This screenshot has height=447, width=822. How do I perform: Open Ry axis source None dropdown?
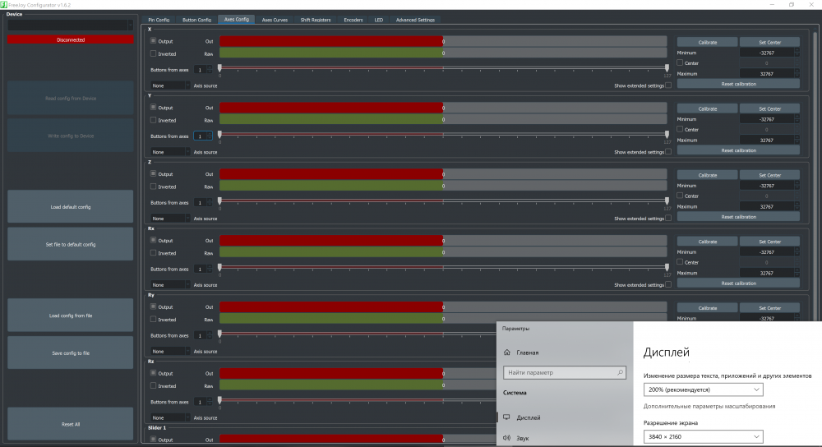pos(170,351)
